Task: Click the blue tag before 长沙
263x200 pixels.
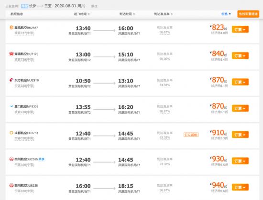Action: [24, 6]
